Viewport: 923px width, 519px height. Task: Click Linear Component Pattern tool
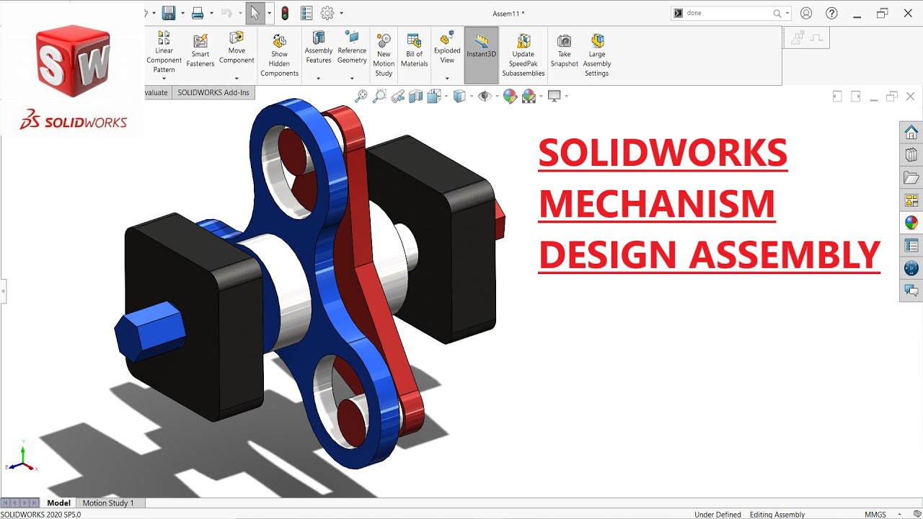164,52
